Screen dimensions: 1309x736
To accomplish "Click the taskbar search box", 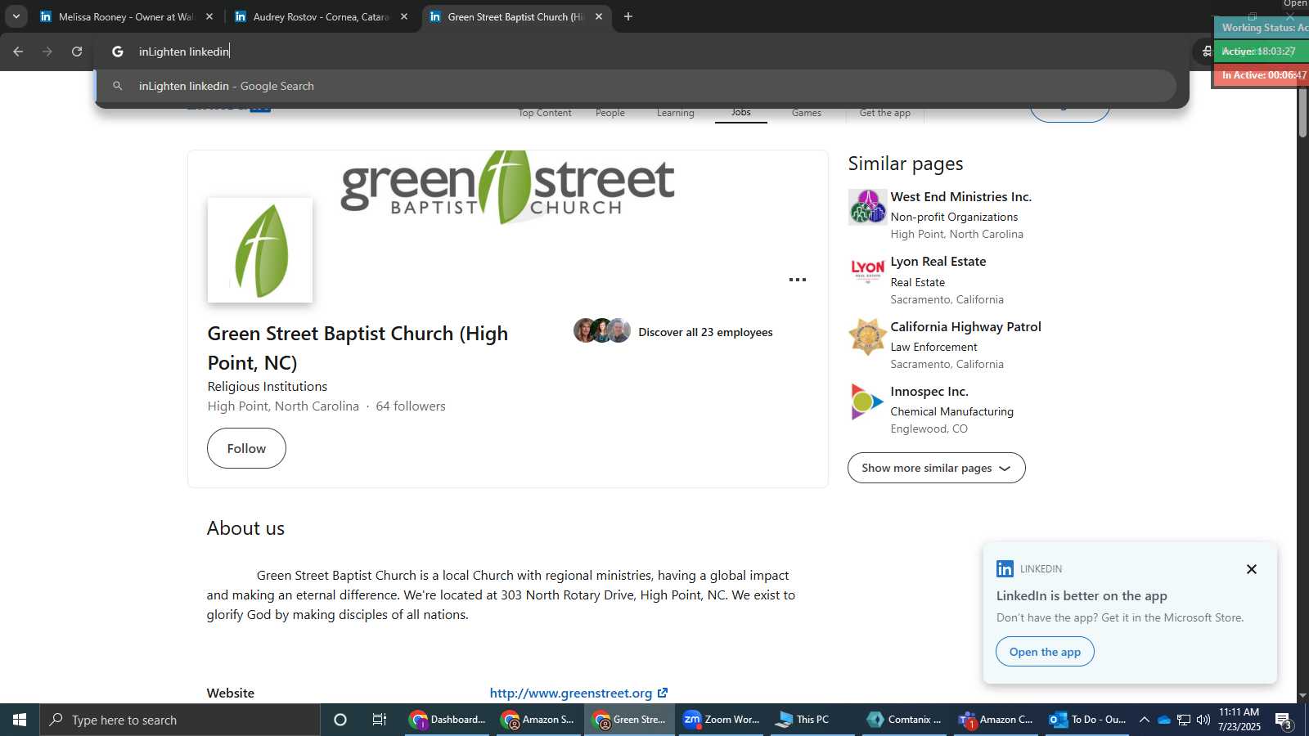I will point(180,720).
